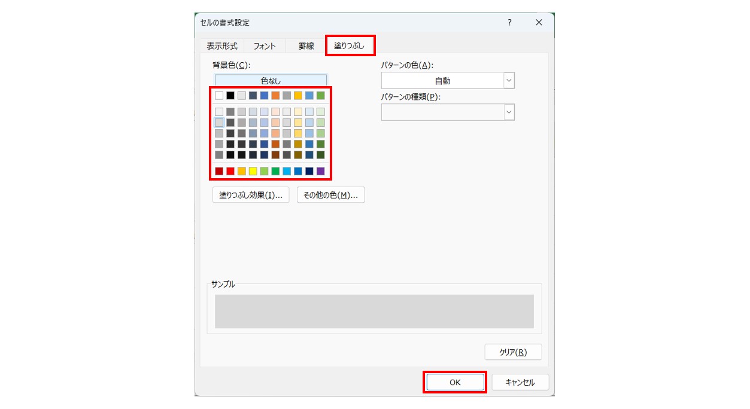This screenshot has height=409, width=750.
Task: Choose the white swatch at top left
Action: (x=218, y=96)
